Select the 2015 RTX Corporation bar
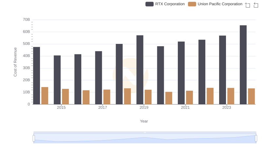This screenshot has width=262, height=151. click(x=57, y=80)
